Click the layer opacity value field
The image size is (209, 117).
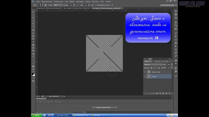click(169, 65)
